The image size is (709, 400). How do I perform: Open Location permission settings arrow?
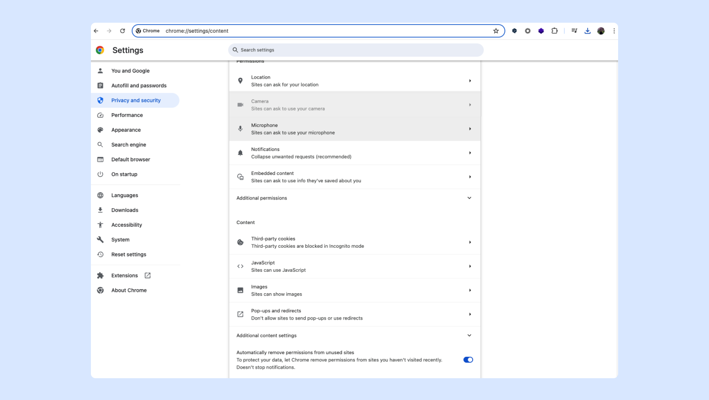[x=469, y=81]
